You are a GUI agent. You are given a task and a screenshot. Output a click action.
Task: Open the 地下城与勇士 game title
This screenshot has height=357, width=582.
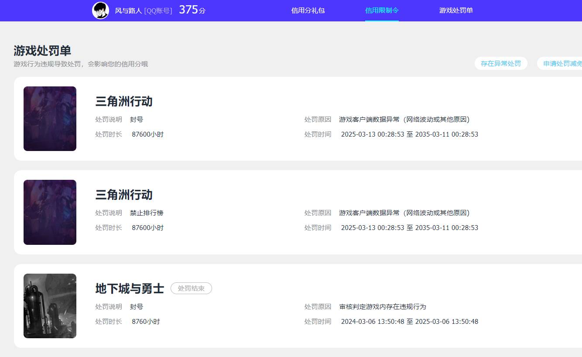pyautogui.click(x=130, y=288)
